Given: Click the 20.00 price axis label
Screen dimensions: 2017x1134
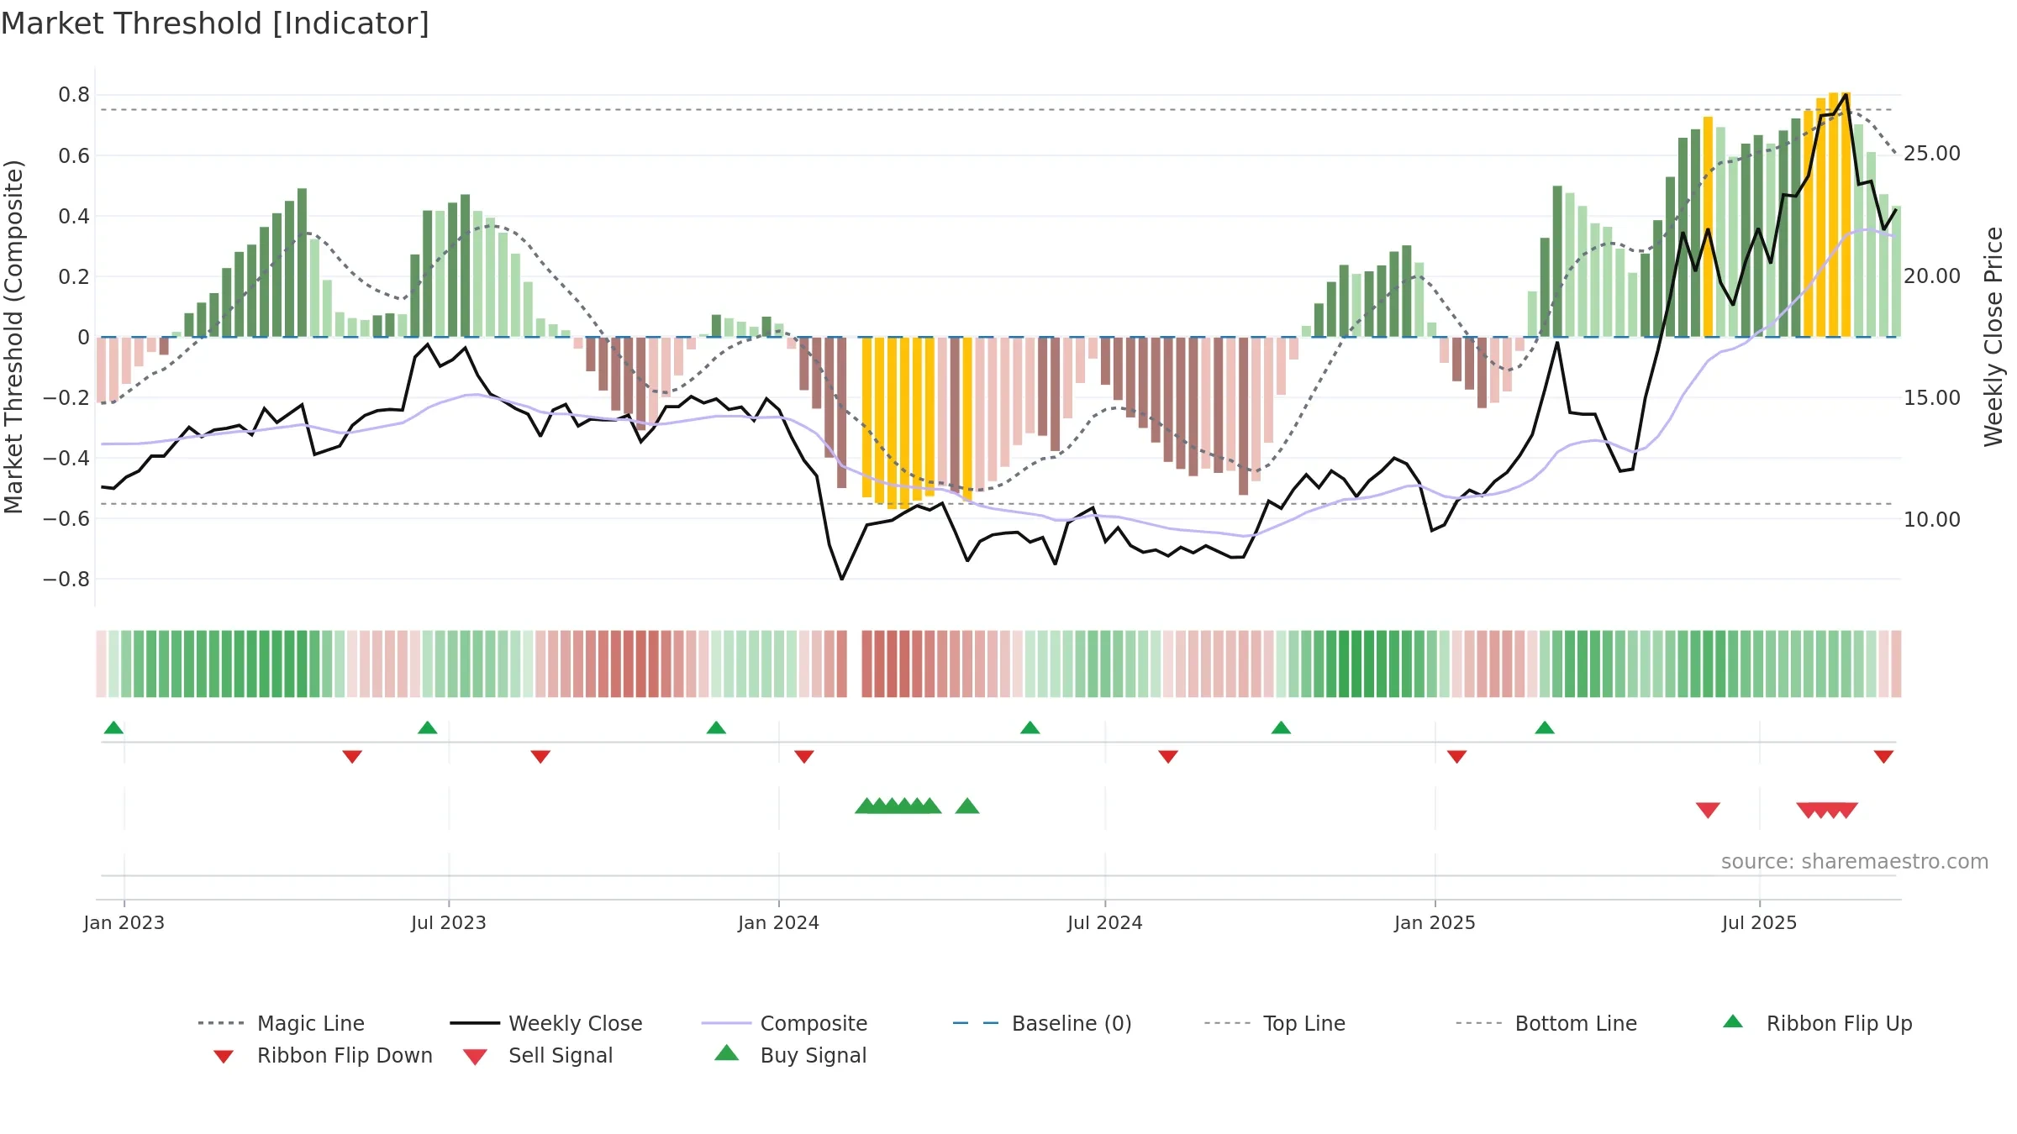Looking at the screenshot, I should pyautogui.click(x=1932, y=276).
